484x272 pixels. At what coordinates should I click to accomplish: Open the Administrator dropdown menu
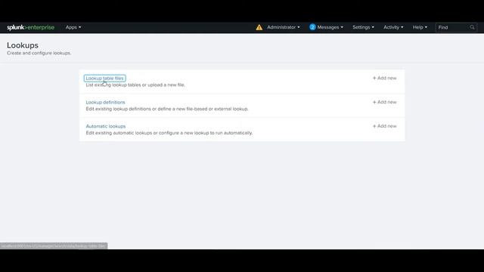click(x=284, y=27)
